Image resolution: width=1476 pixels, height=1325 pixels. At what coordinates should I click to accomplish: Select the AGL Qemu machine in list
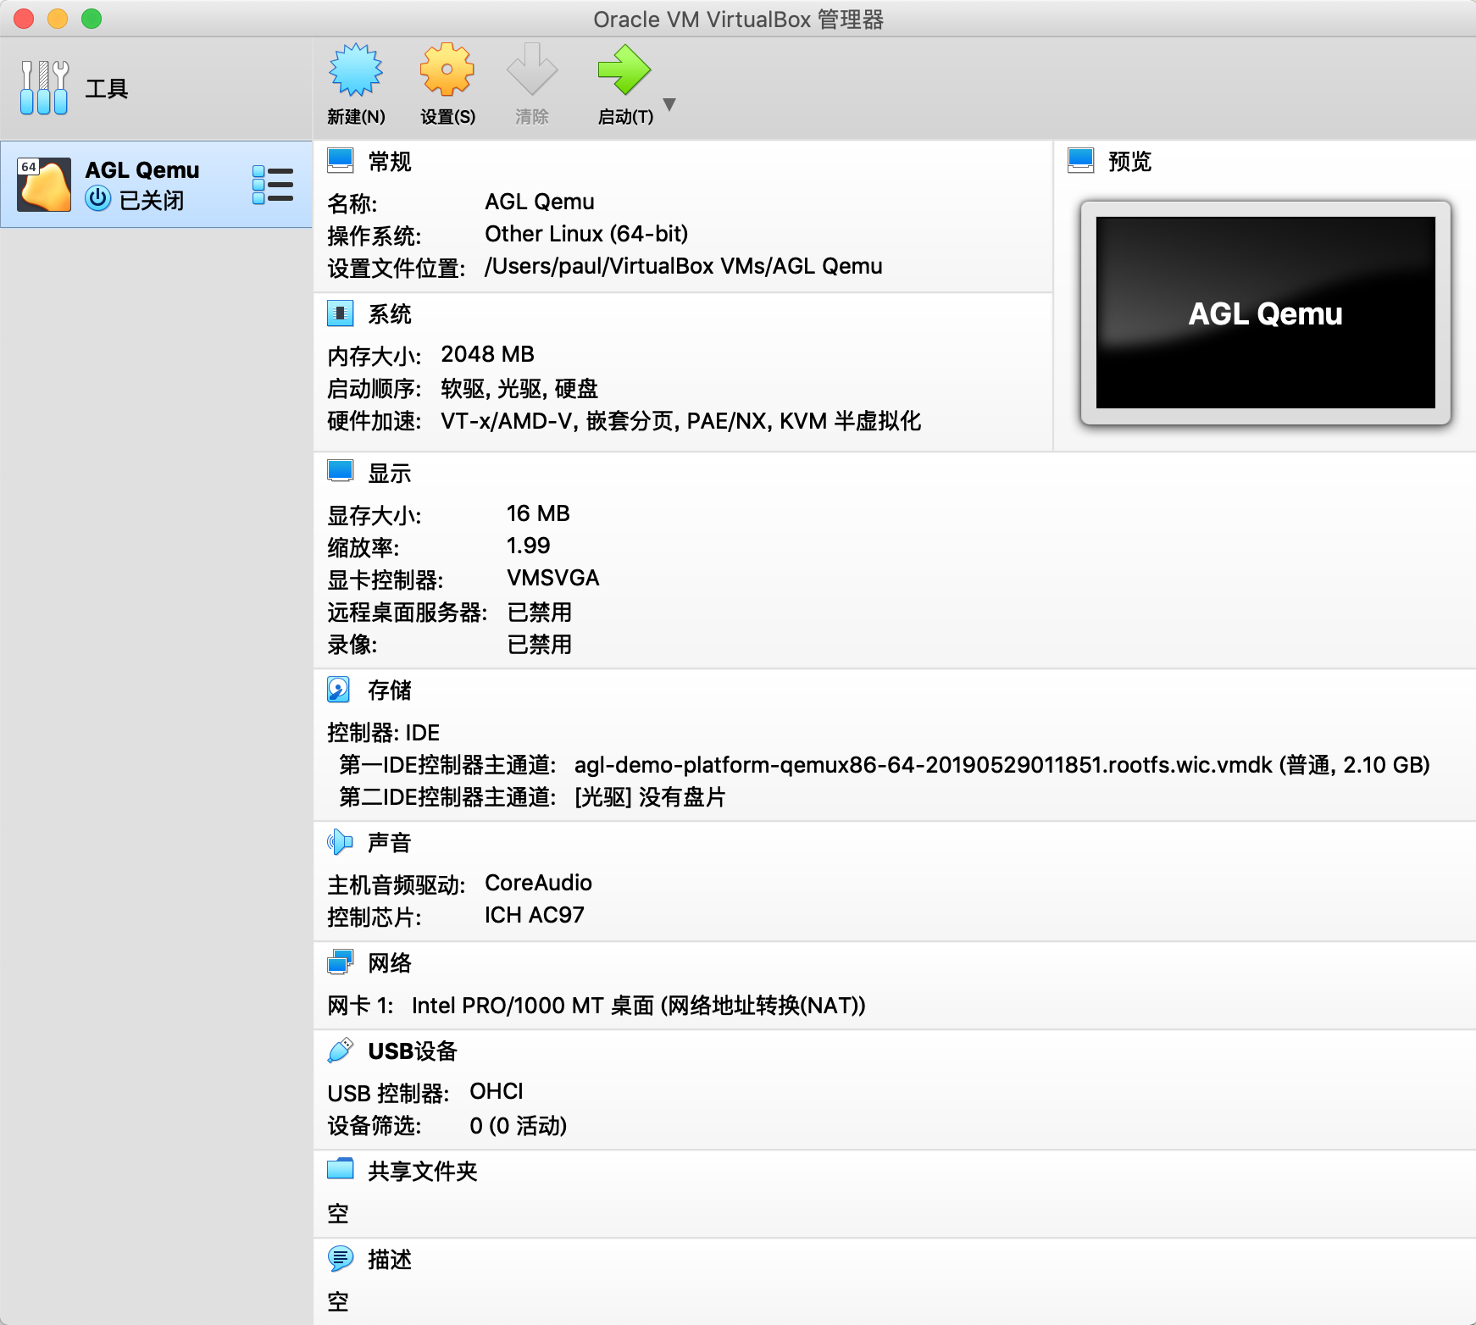point(157,184)
